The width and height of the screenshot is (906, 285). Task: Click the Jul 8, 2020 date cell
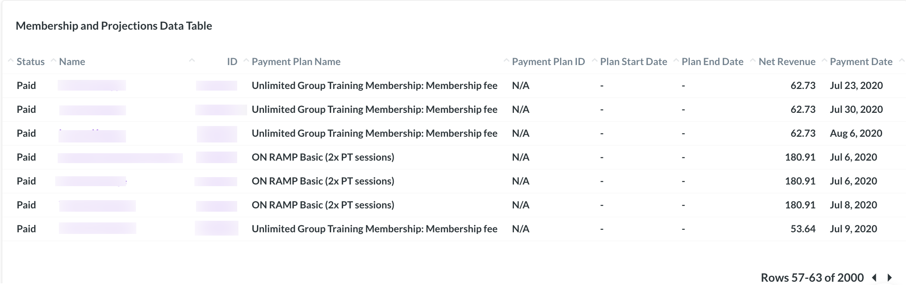tap(853, 205)
